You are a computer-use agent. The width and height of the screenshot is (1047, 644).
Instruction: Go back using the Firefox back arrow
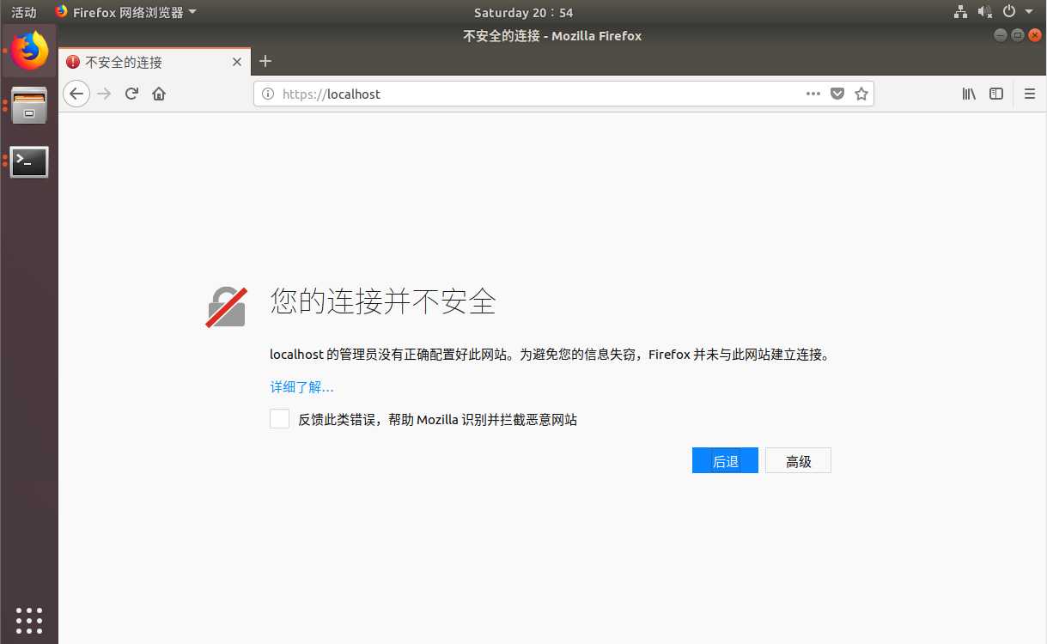[x=76, y=94]
